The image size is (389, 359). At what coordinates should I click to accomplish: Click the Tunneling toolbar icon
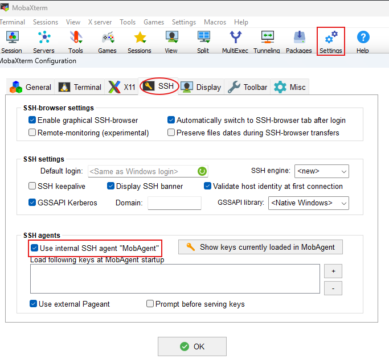pos(267,42)
